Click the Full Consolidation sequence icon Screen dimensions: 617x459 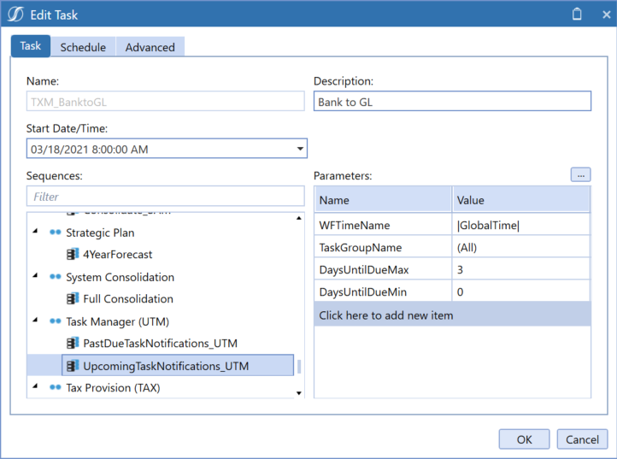point(73,299)
